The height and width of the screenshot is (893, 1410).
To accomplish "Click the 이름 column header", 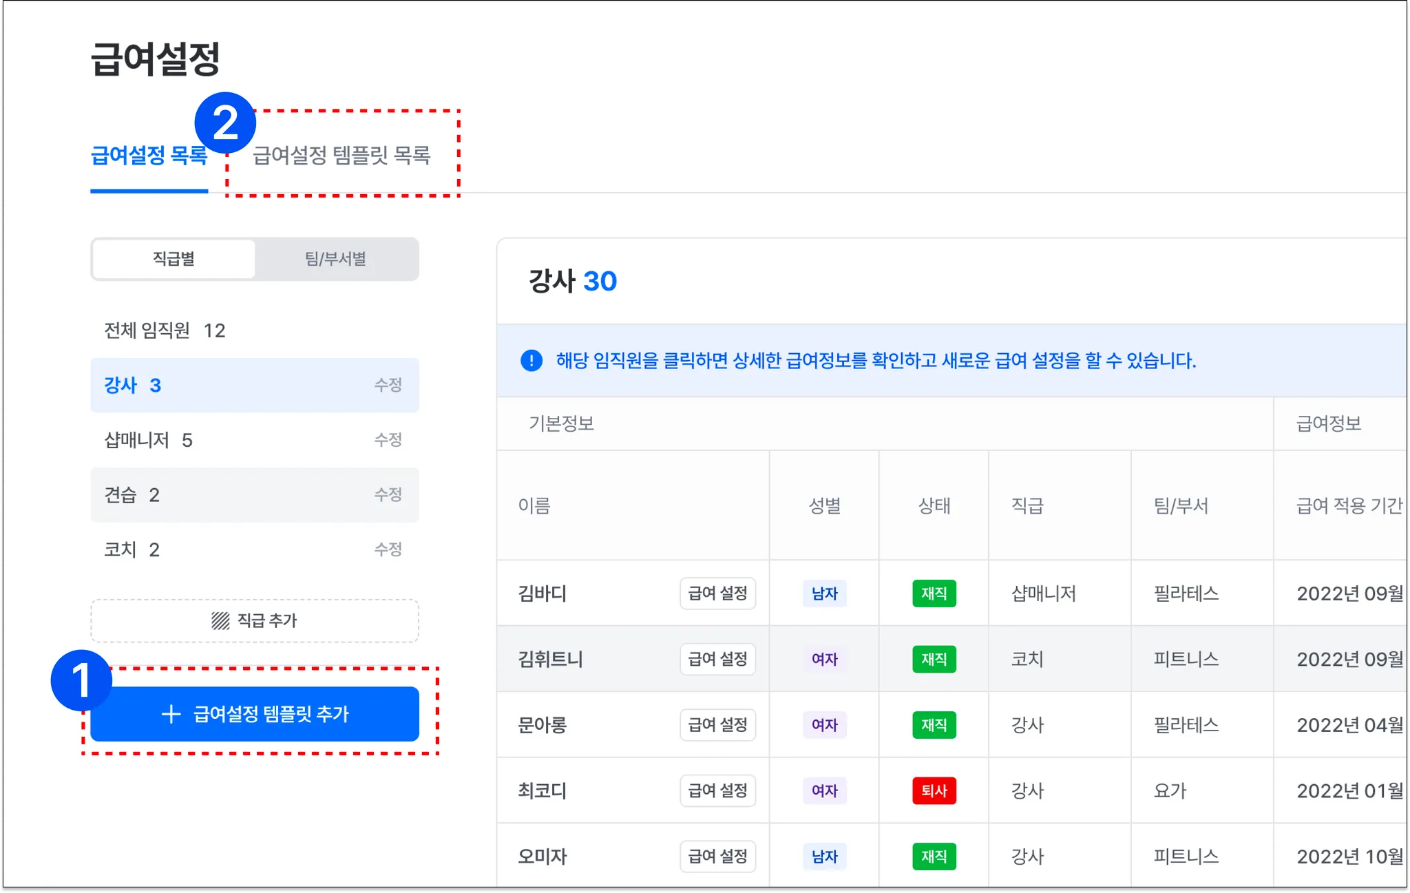I will [534, 506].
